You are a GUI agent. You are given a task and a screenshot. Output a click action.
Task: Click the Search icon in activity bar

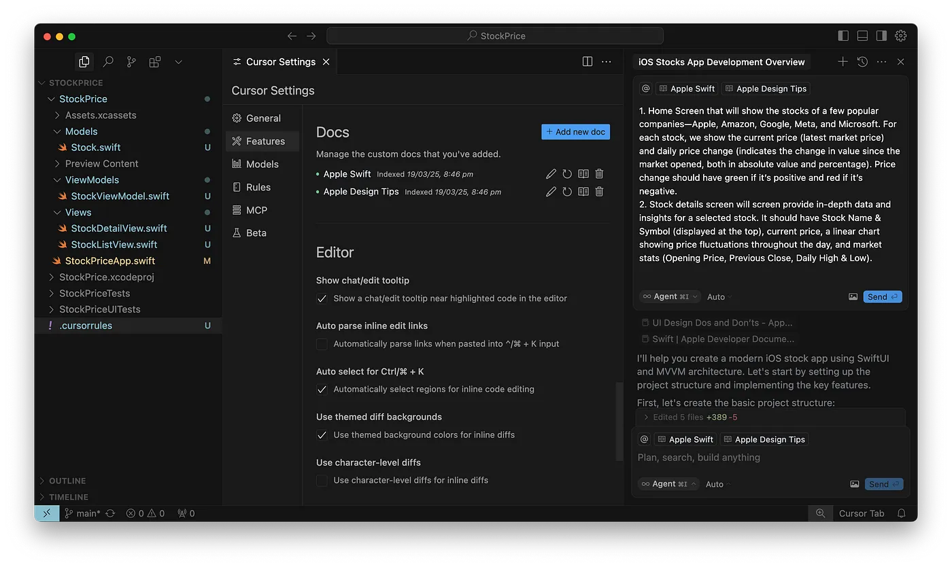(108, 62)
